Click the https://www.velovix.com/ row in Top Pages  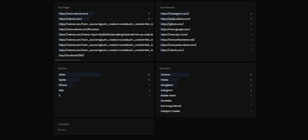click(104, 14)
